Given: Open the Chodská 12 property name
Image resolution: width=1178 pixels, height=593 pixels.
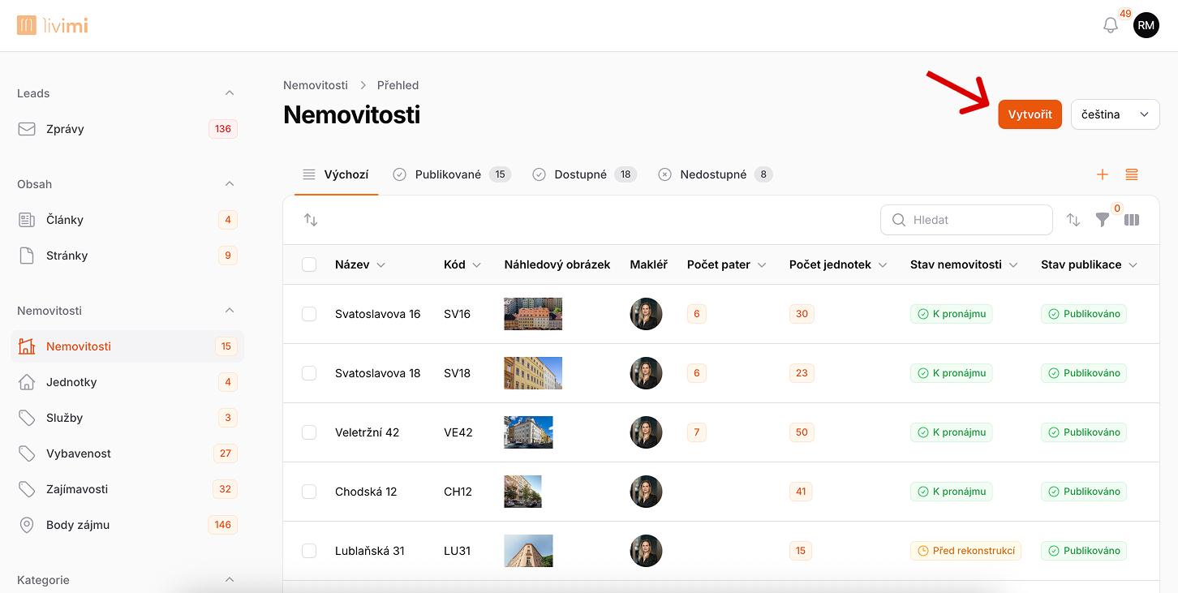Looking at the screenshot, I should point(366,492).
